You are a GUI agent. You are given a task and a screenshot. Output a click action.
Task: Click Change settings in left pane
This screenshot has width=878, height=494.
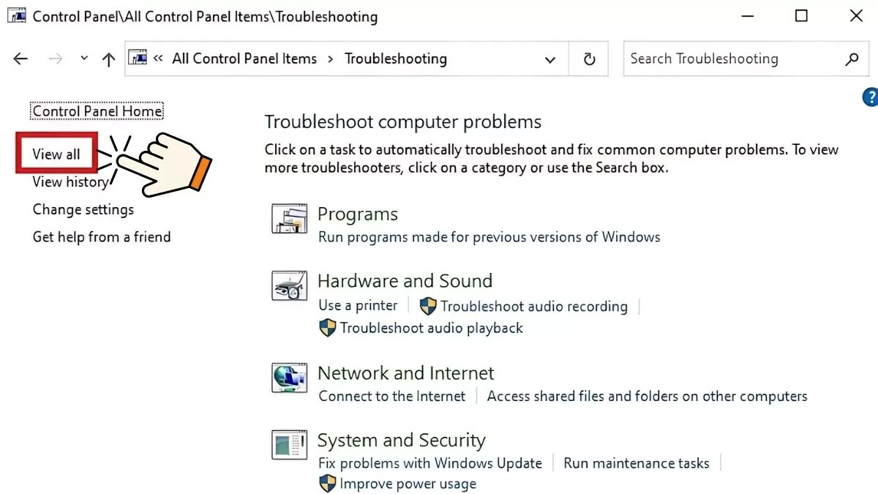[83, 209]
